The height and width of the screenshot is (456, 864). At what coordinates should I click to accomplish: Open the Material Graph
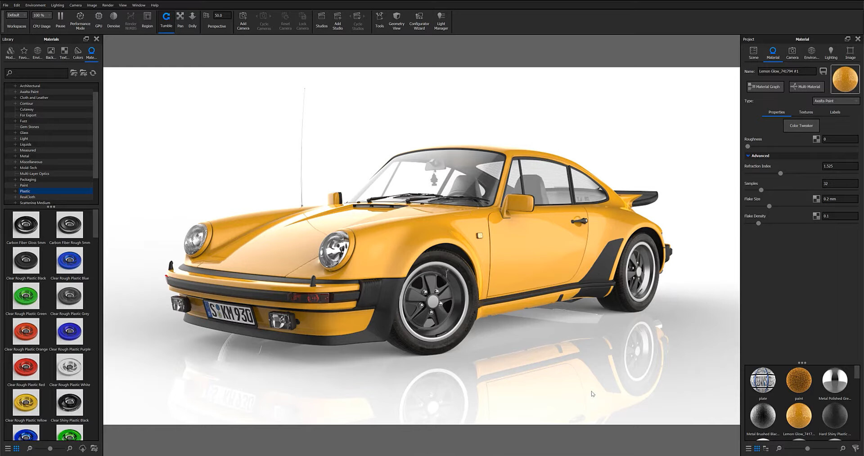[x=765, y=86]
